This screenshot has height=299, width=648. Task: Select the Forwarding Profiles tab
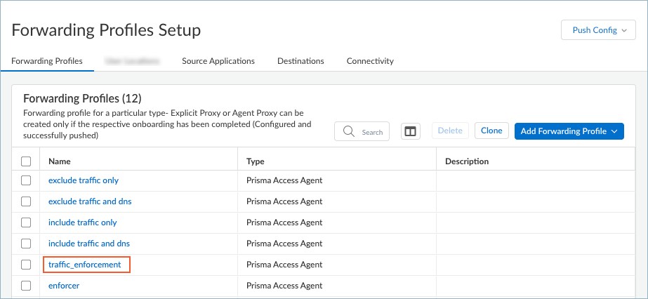click(x=47, y=61)
